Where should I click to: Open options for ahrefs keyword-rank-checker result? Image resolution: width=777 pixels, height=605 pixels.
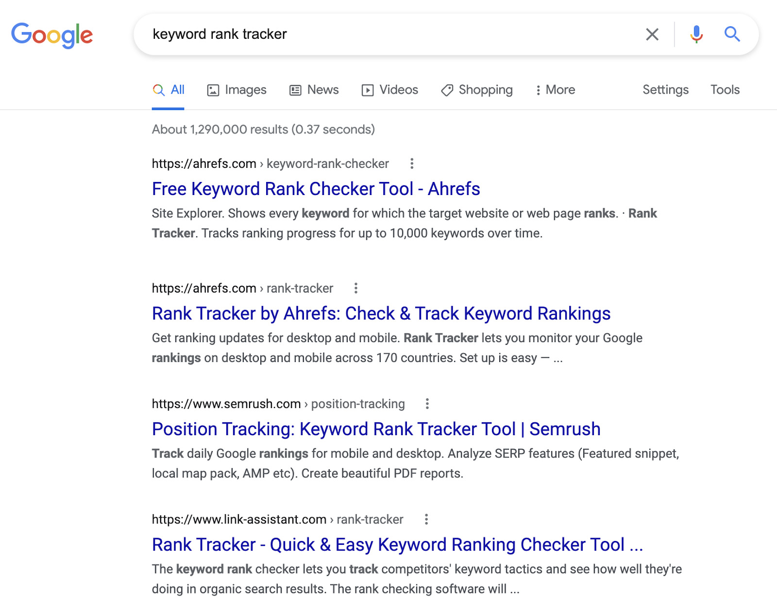412,164
